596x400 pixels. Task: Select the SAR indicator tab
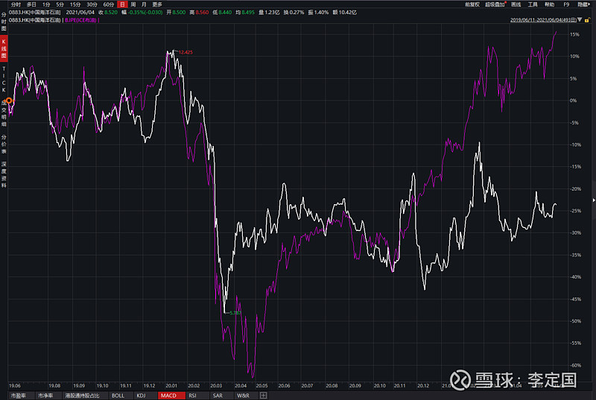(x=218, y=396)
